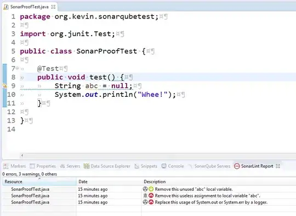Sort issues by Date column header
The width and height of the screenshot is (296, 216).
click(109, 182)
